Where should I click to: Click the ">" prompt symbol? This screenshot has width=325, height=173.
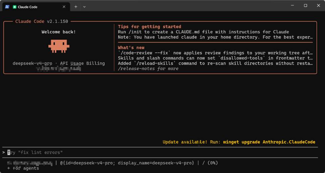3,152
